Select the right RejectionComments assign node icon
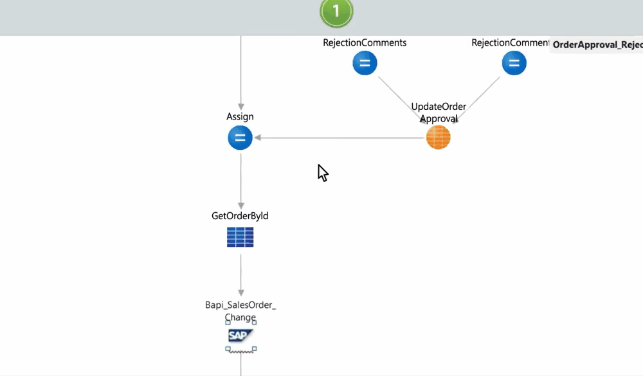The height and width of the screenshot is (376, 643). click(x=514, y=63)
